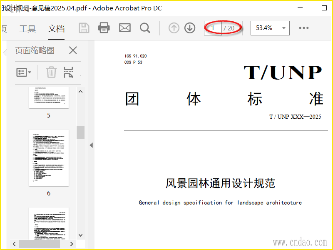
Task: Open more tools ellipsis menu
Action: tap(304, 28)
